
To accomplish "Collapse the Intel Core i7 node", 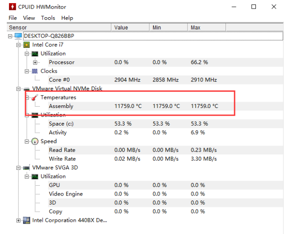I will point(19,45).
